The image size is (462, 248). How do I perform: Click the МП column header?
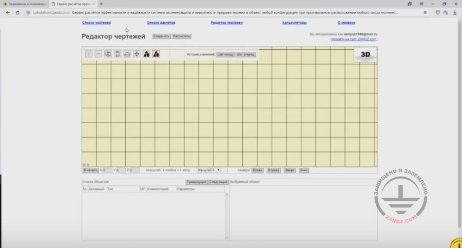143,189
